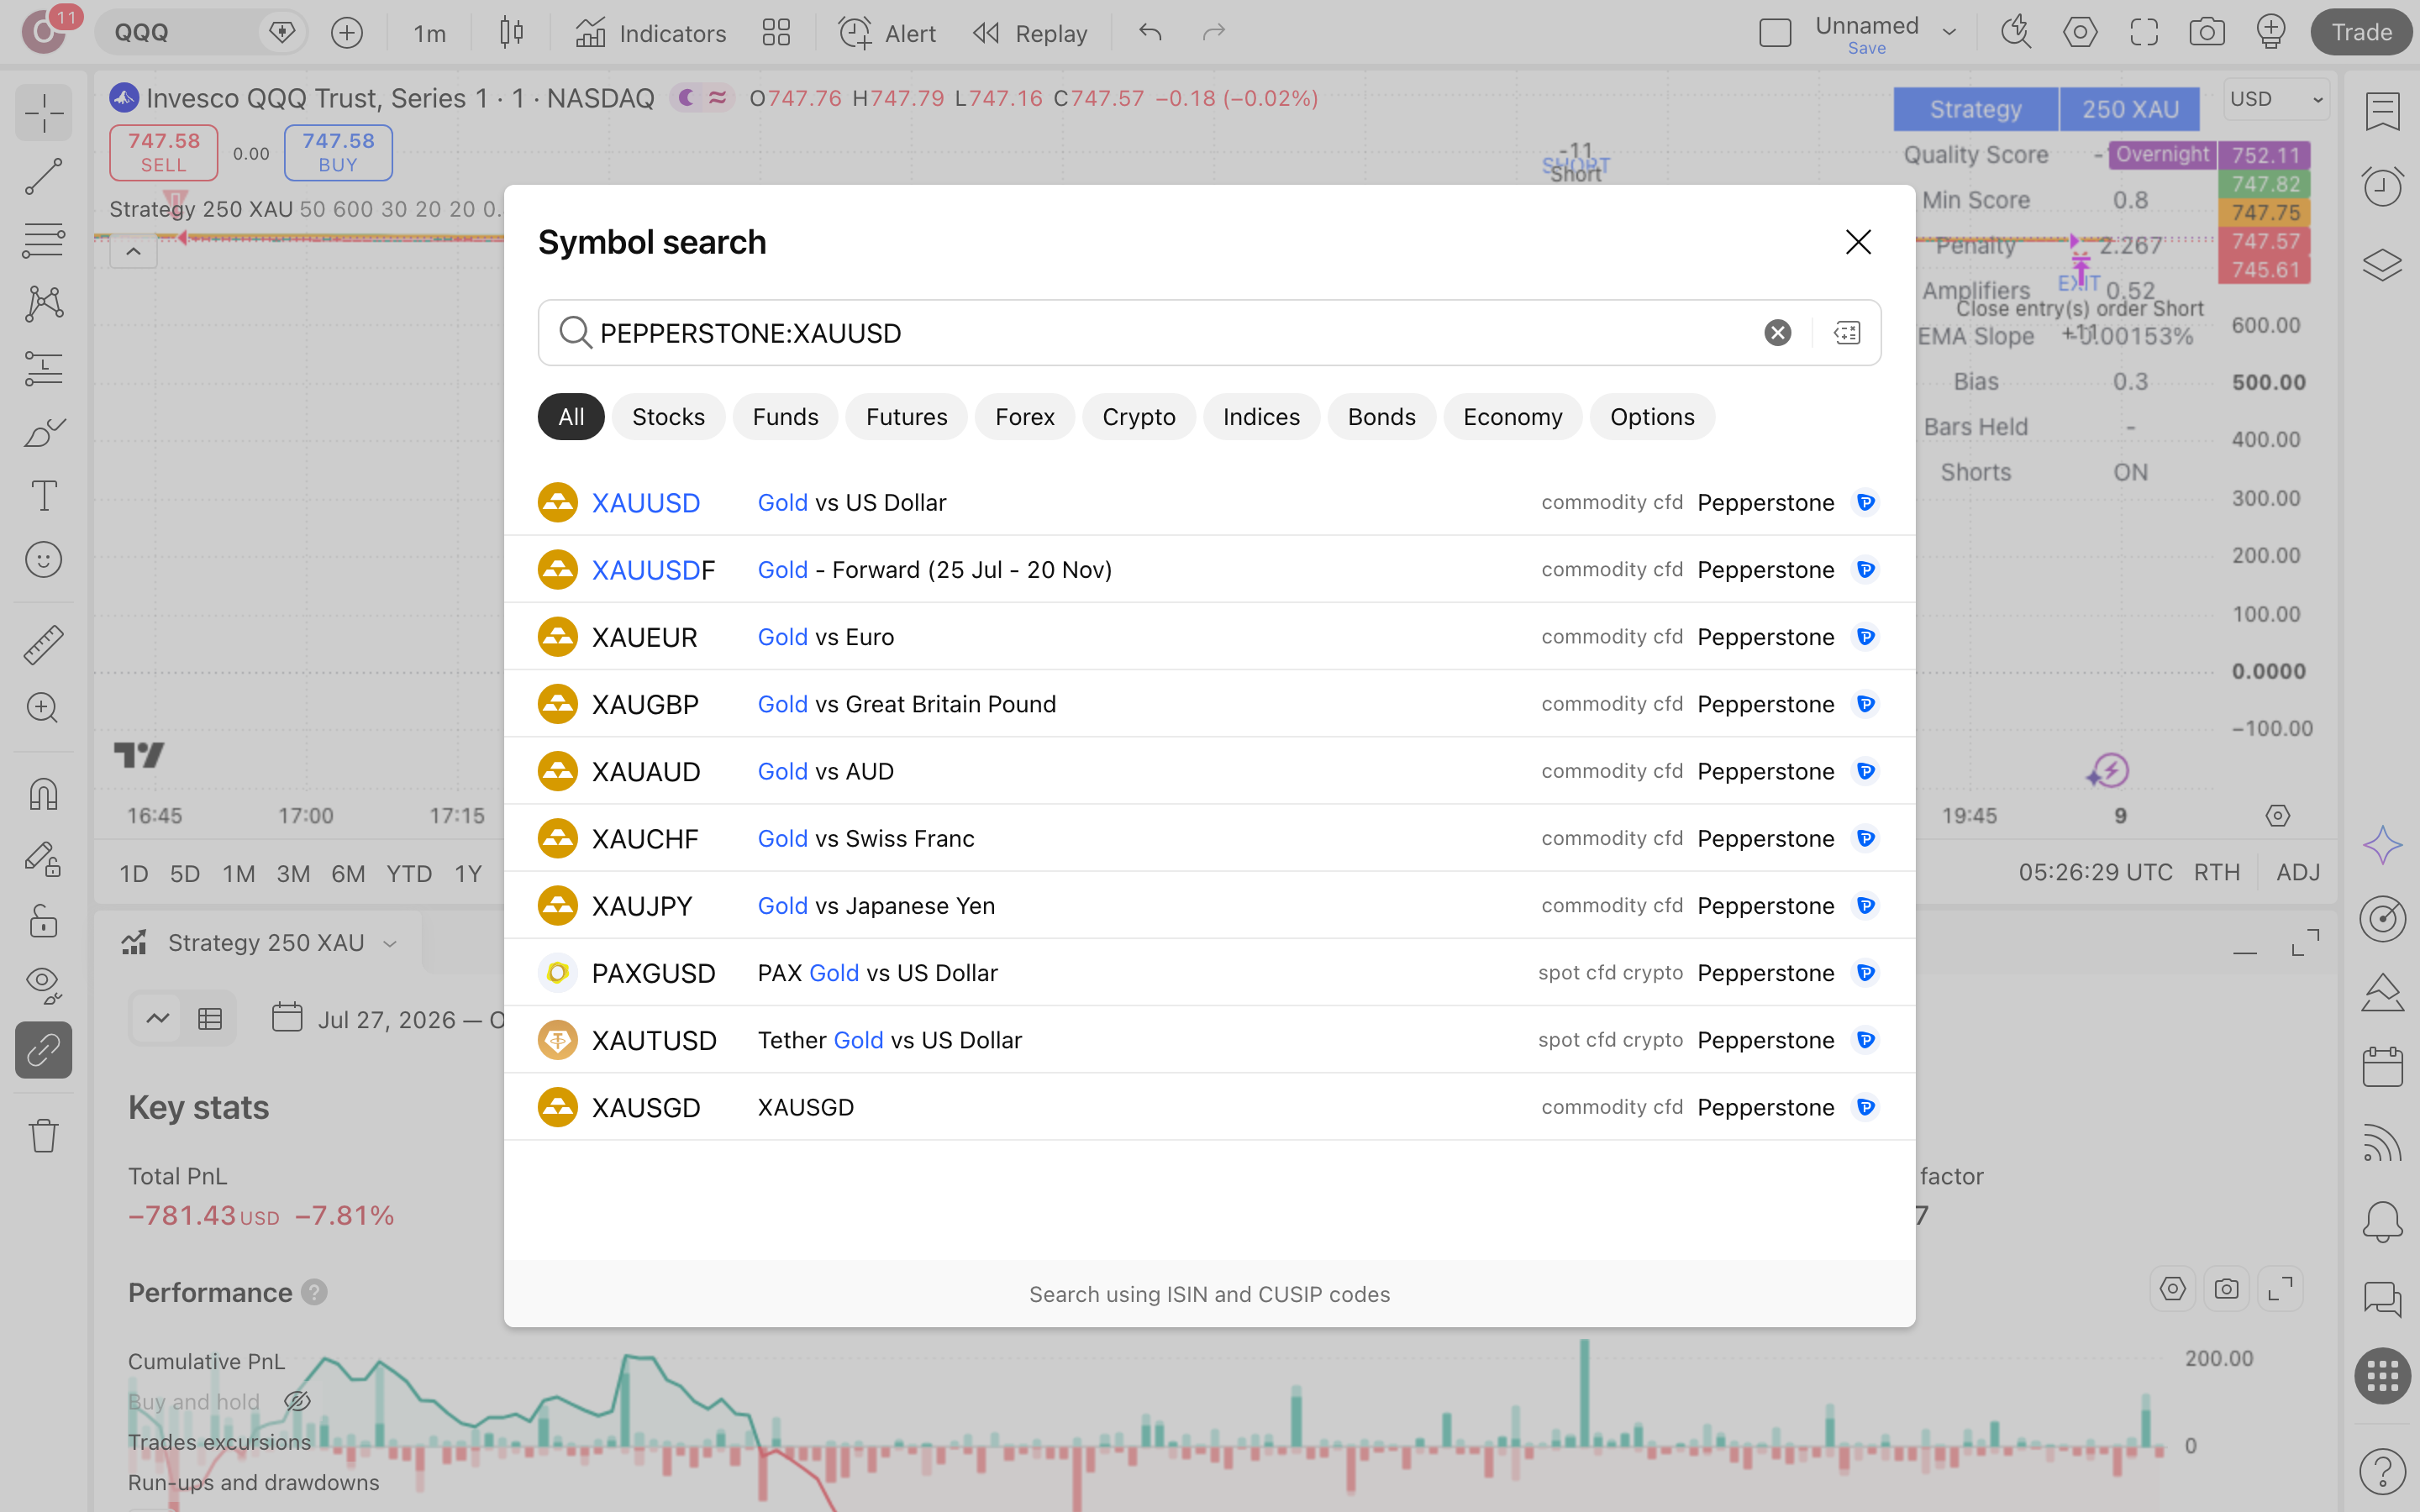The image size is (2420, 1512).
Task: Start bar Replay mode
Action: tap(1030, 33)
